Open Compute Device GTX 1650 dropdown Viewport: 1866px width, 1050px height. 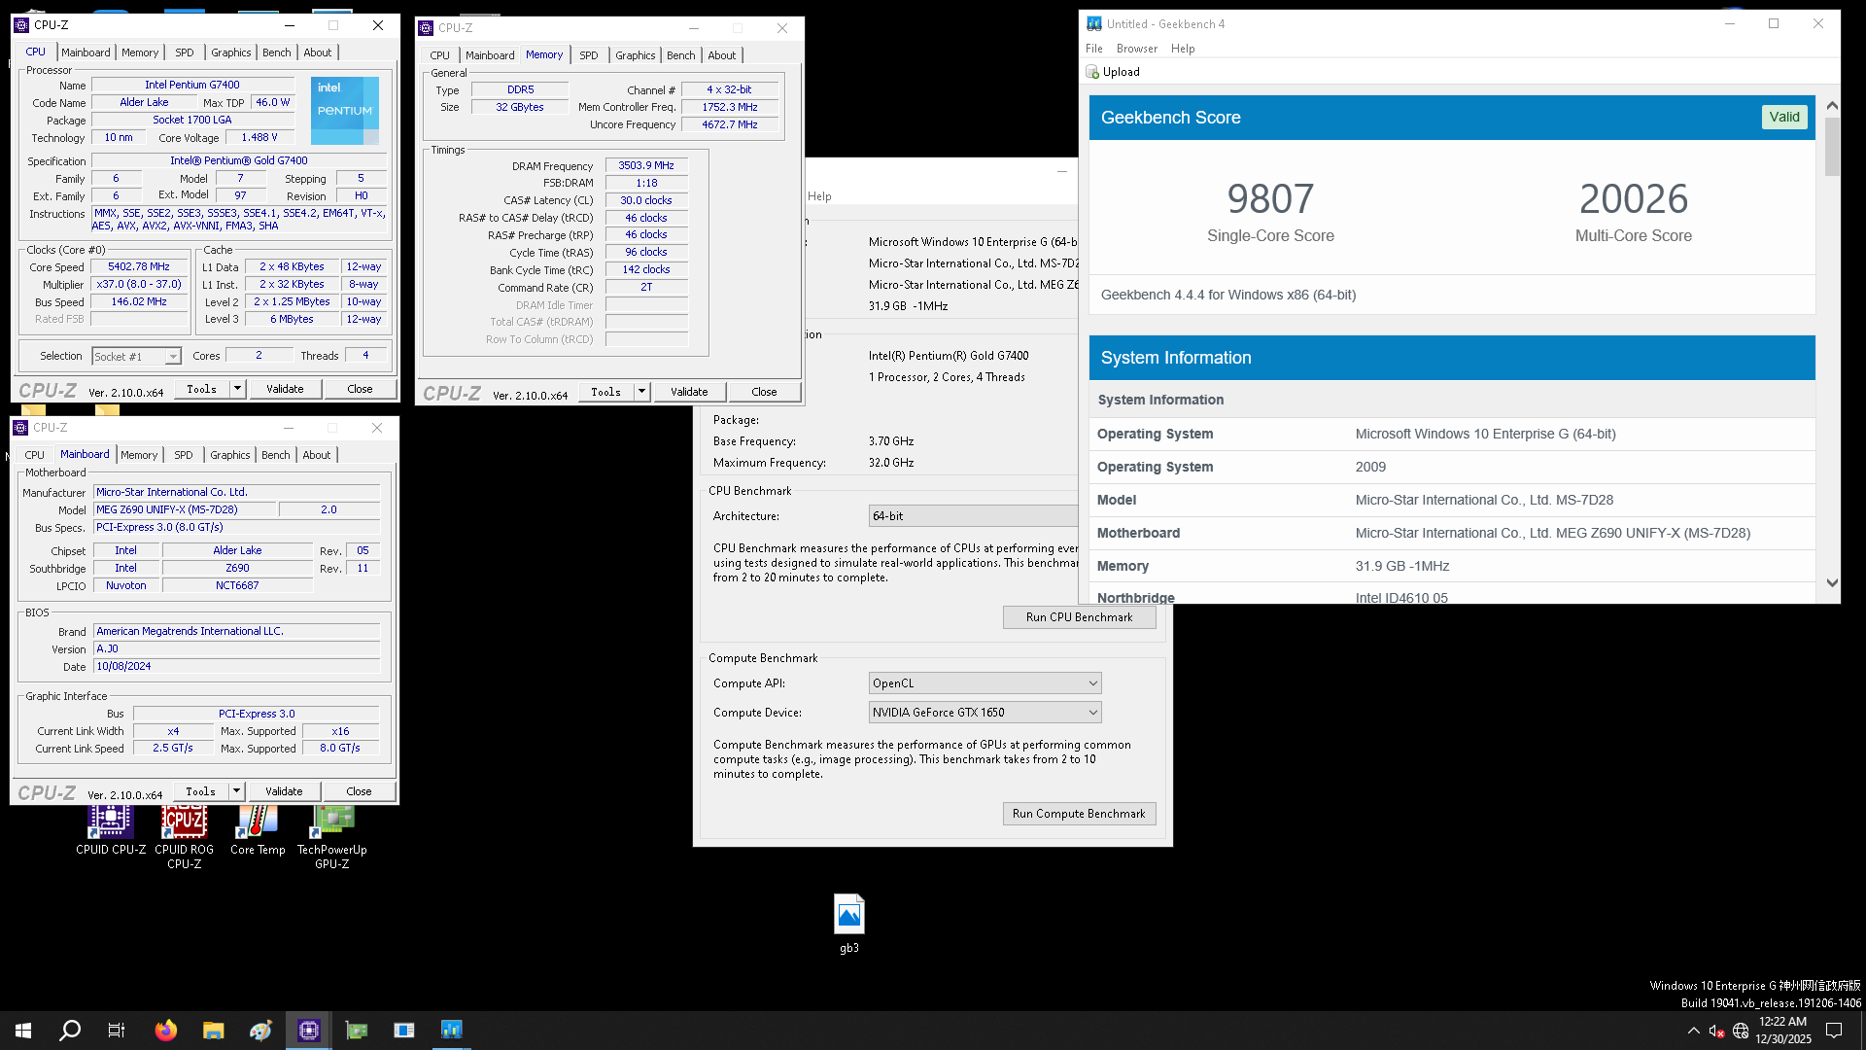point(985,713)
